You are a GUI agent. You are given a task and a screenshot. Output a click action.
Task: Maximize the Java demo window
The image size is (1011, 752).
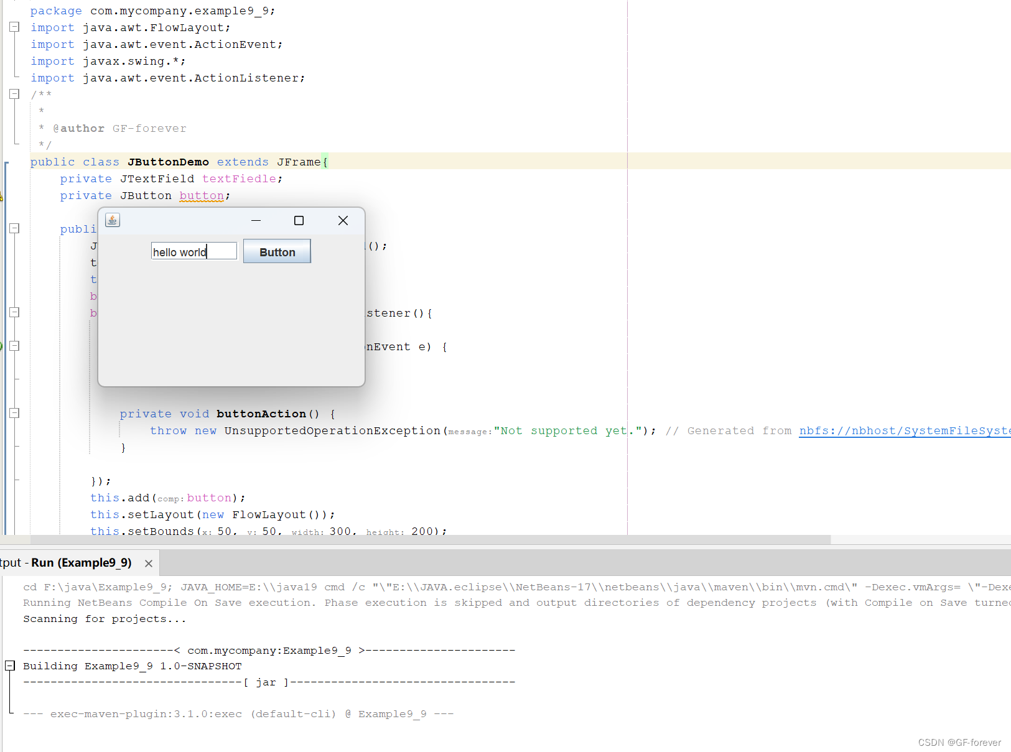coord(299,220)
